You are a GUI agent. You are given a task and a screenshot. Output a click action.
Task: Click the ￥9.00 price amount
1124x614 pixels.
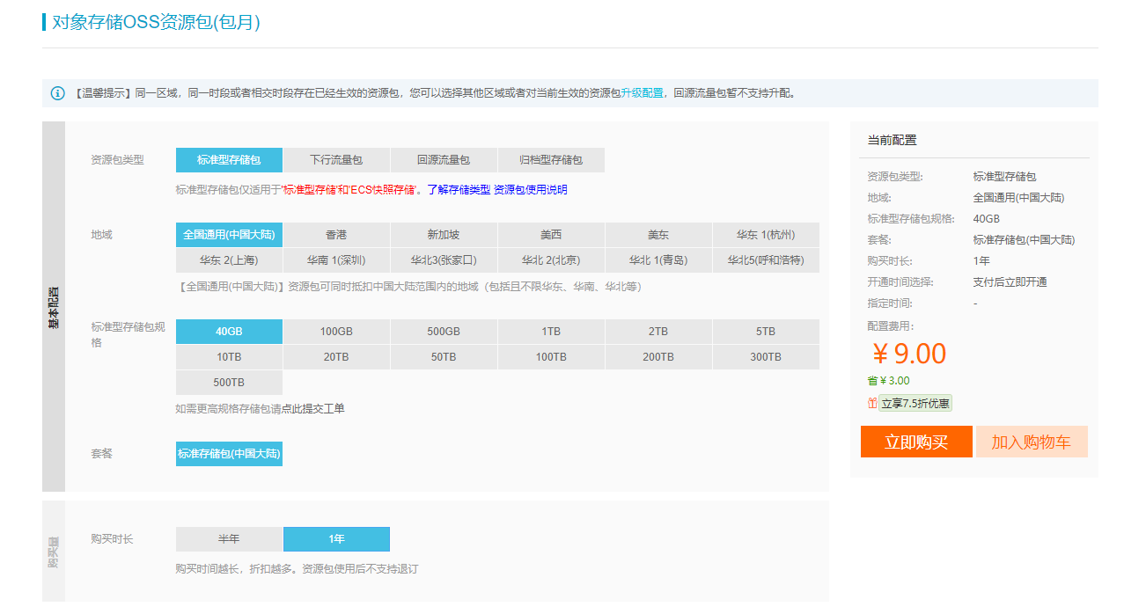(x=909, y=354)
